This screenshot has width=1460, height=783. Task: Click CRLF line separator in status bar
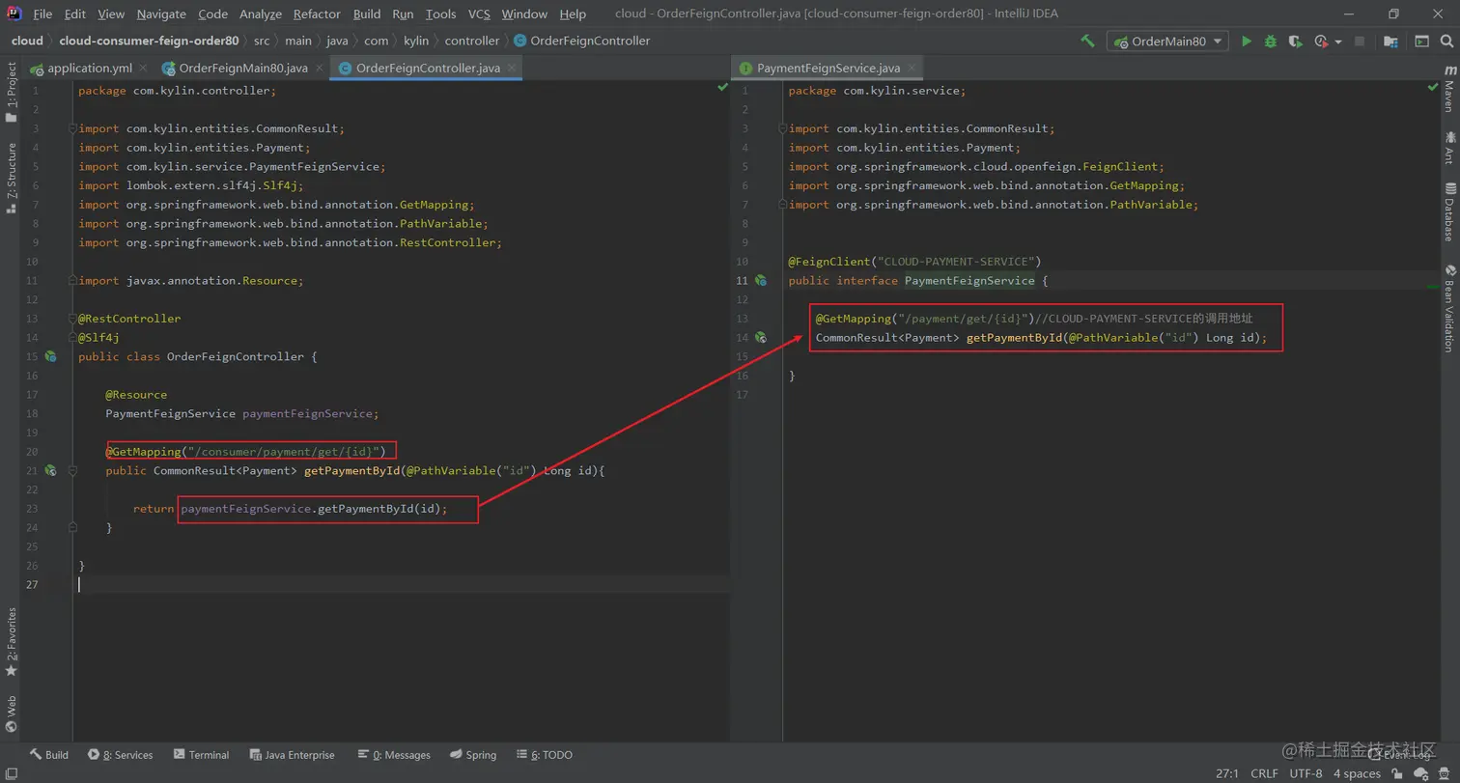click(x=1264, y=773)
